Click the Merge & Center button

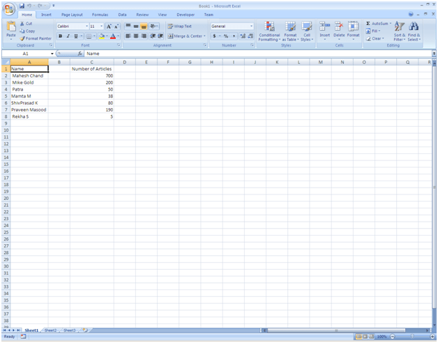point(186,36)
